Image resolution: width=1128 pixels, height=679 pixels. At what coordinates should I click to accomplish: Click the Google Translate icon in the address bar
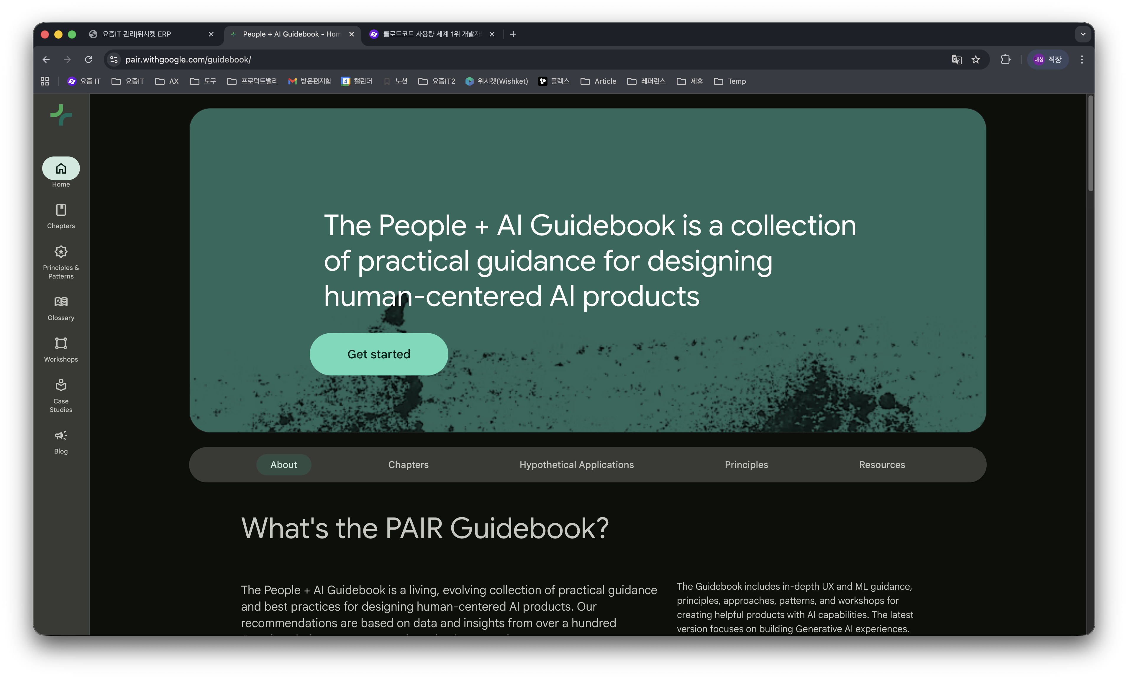pyautogui.click(x=956, y=60)
